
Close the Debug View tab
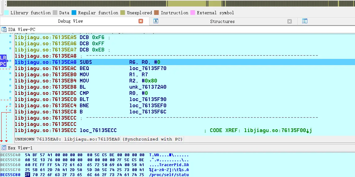pos(141,21)
